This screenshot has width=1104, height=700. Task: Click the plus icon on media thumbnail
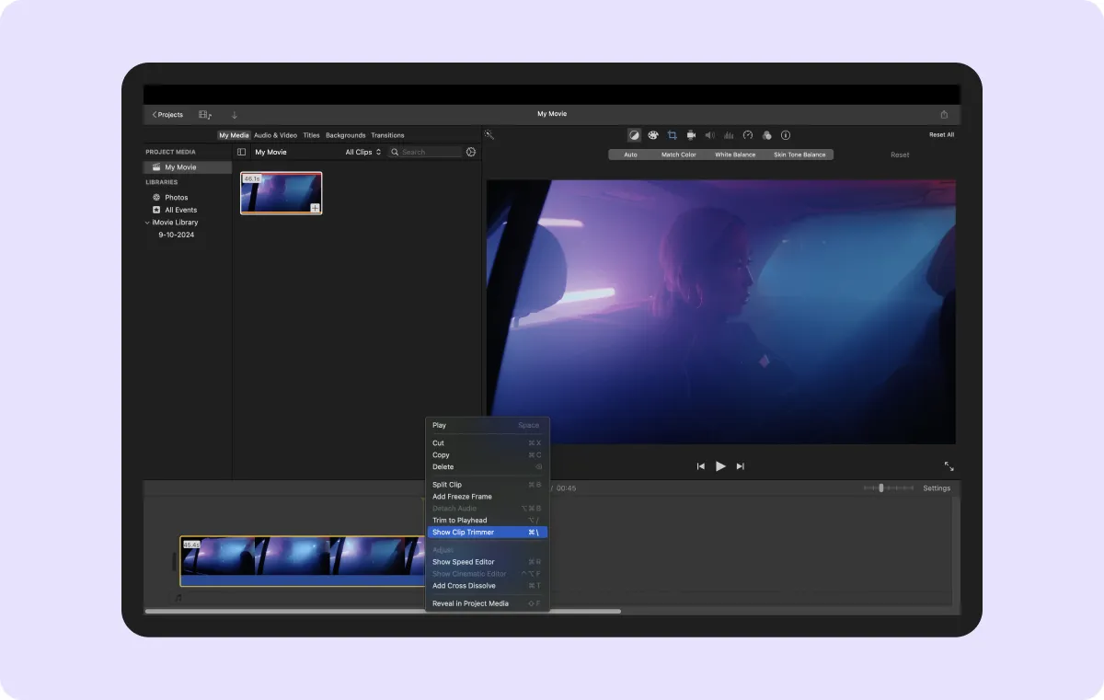coord(315,209)
